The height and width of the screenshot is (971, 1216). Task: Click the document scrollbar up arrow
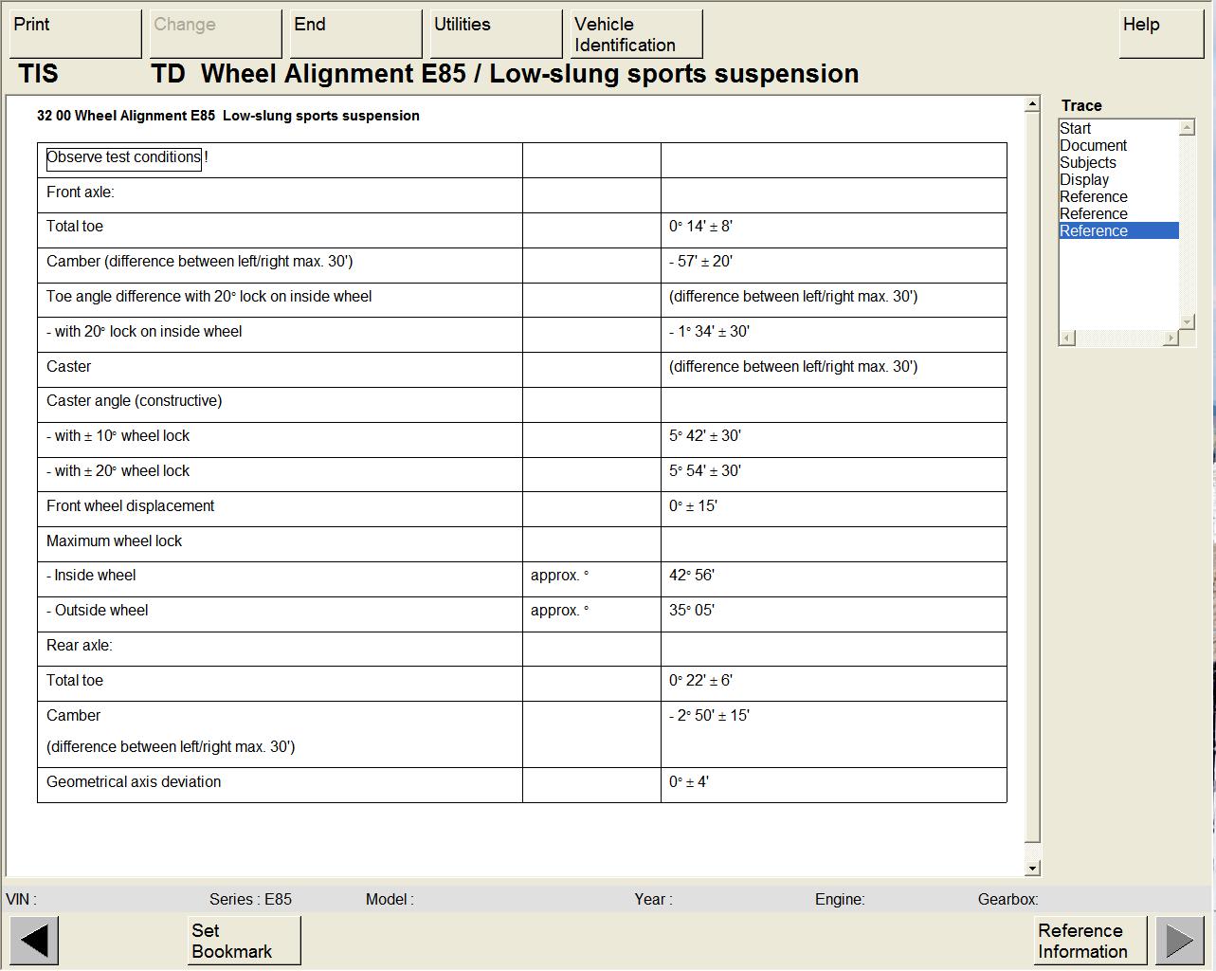point(1033,104)
